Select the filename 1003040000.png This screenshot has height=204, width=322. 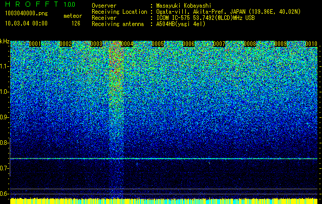(x=26, y=13)
